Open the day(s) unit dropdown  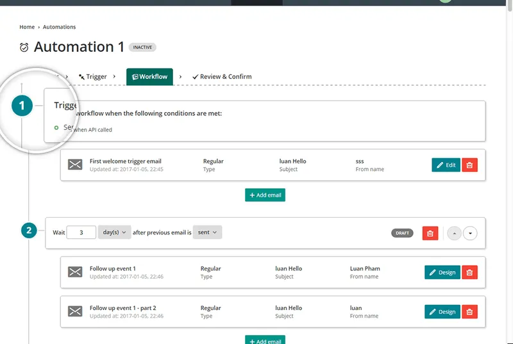pos(114,233)
